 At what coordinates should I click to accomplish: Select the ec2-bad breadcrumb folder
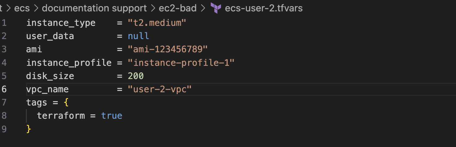pyautogui.click(x=178, y=8)
